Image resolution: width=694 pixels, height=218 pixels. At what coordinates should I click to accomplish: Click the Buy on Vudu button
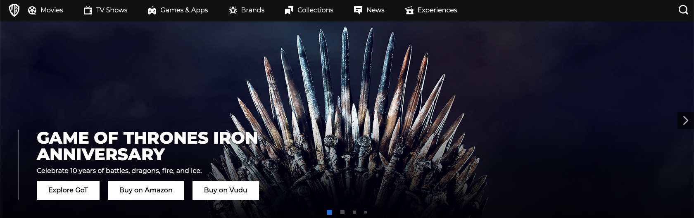pos(226,190)
